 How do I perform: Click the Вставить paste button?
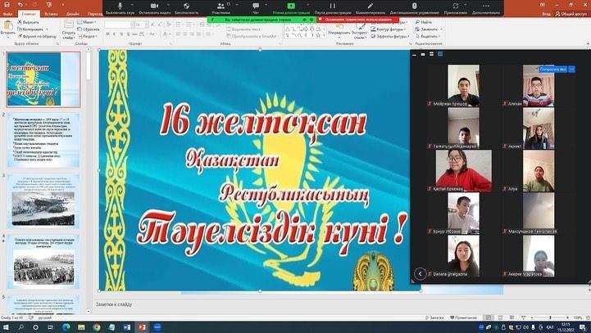[7, 29]
